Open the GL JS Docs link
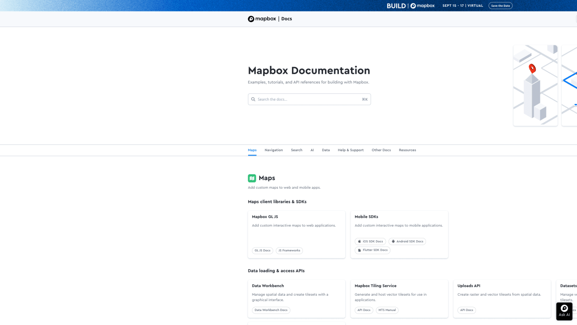 [263, 250]
